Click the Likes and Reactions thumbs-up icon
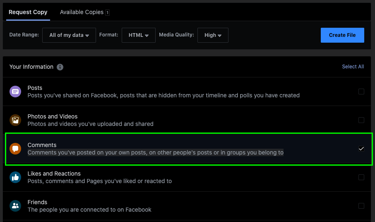This screenshot has width=375, height=222. click(15, 177)
